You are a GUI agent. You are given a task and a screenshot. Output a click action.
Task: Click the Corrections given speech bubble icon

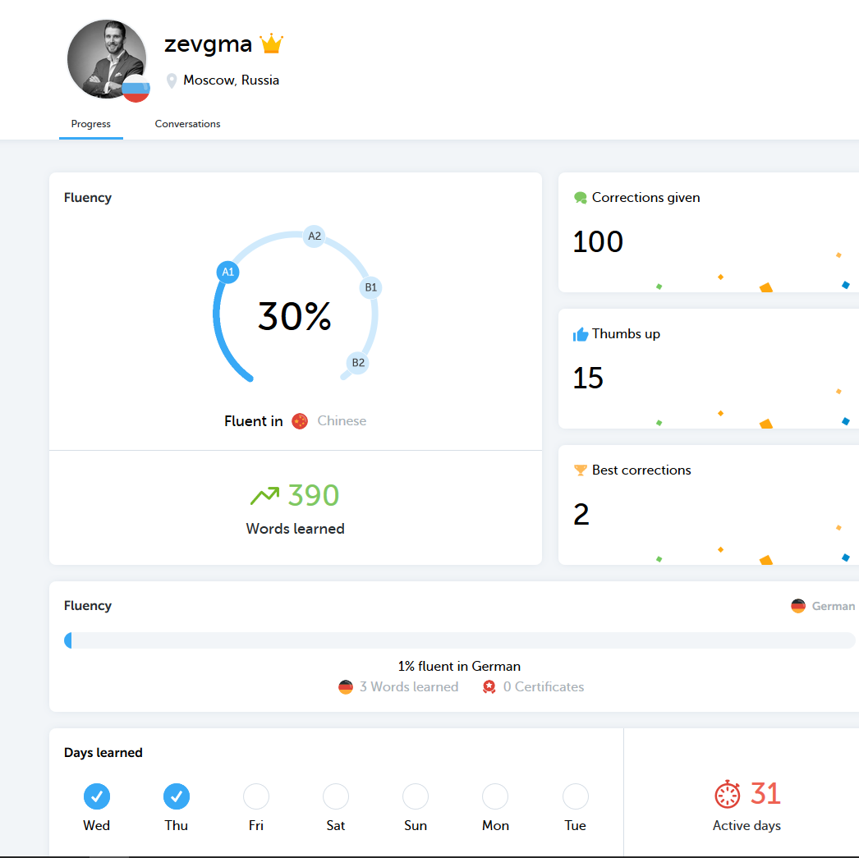pyautogui.click(x=580, y=198)
